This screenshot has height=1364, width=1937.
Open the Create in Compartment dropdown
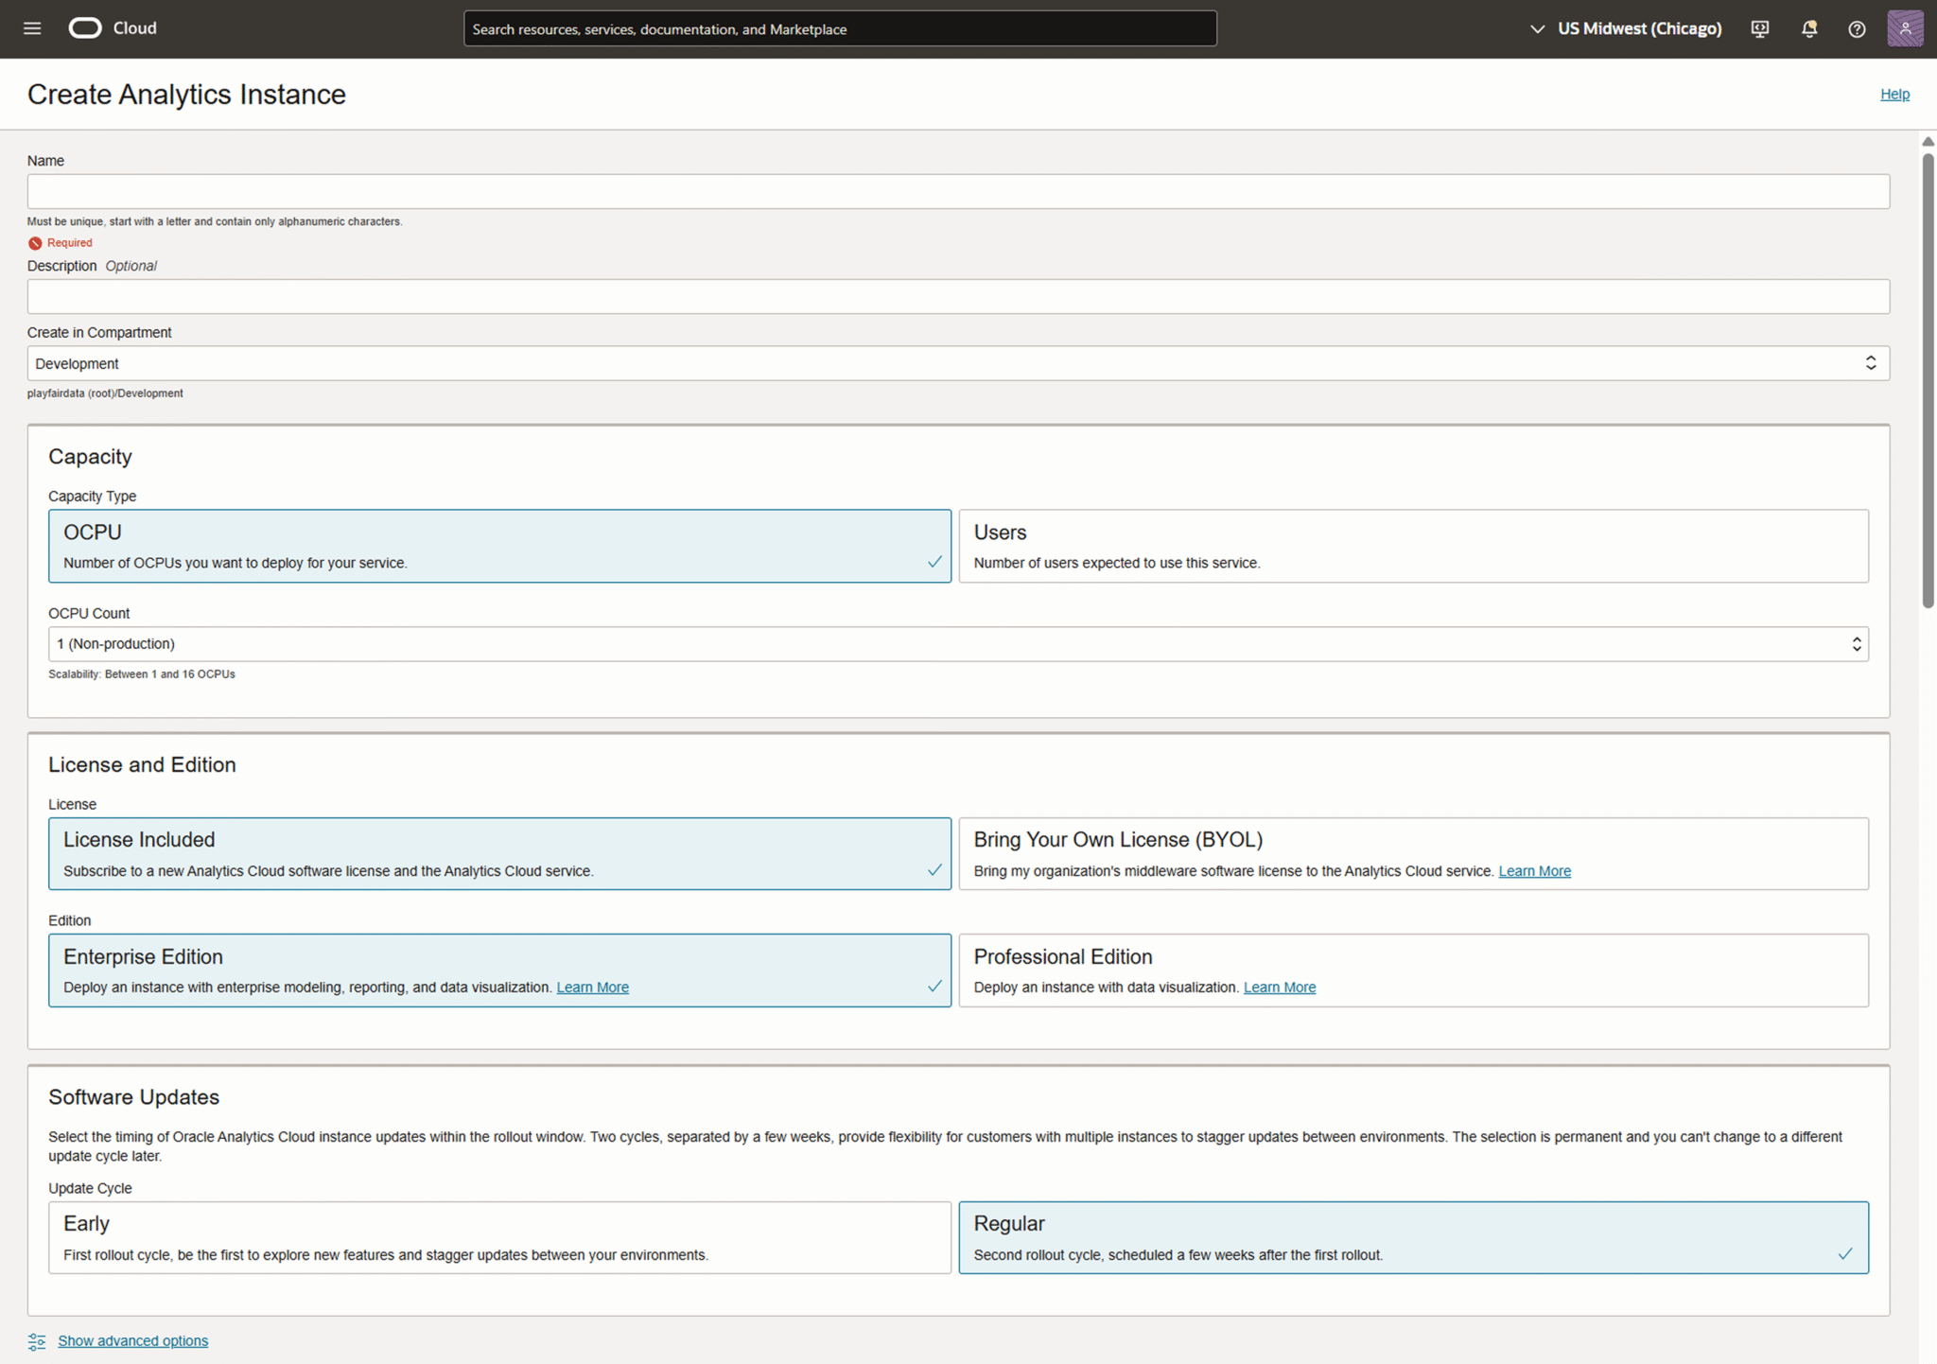click(x=958, y=363)
